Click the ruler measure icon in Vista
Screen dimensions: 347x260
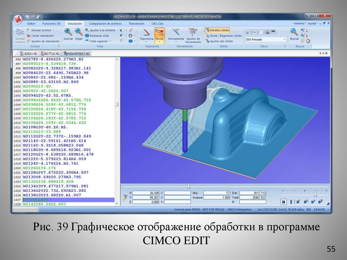[130, 30]
